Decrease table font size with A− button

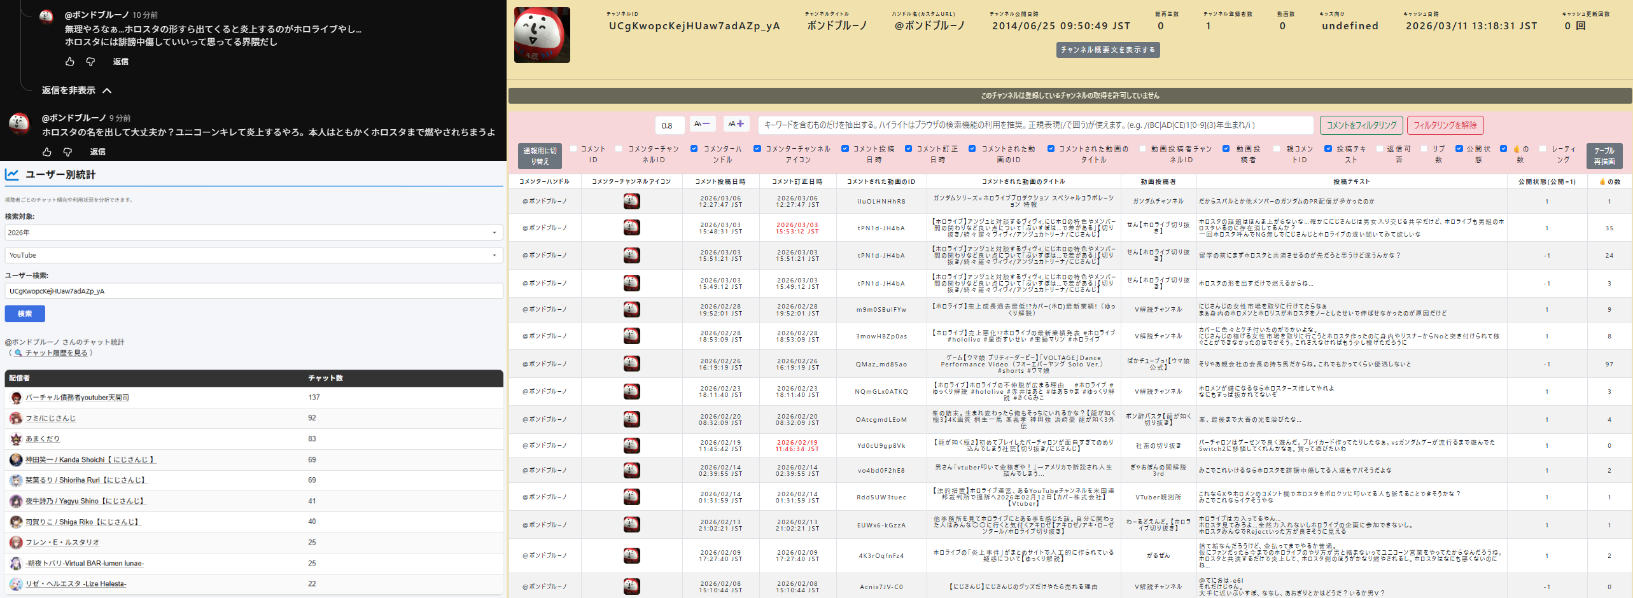(x=702, y=124)
